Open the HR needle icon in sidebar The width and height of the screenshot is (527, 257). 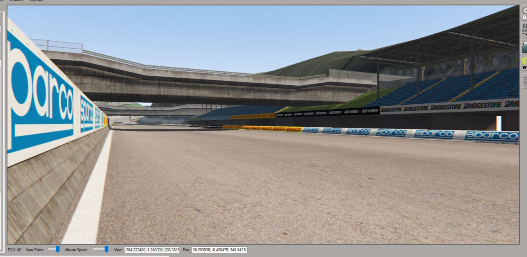pos(525,29)
